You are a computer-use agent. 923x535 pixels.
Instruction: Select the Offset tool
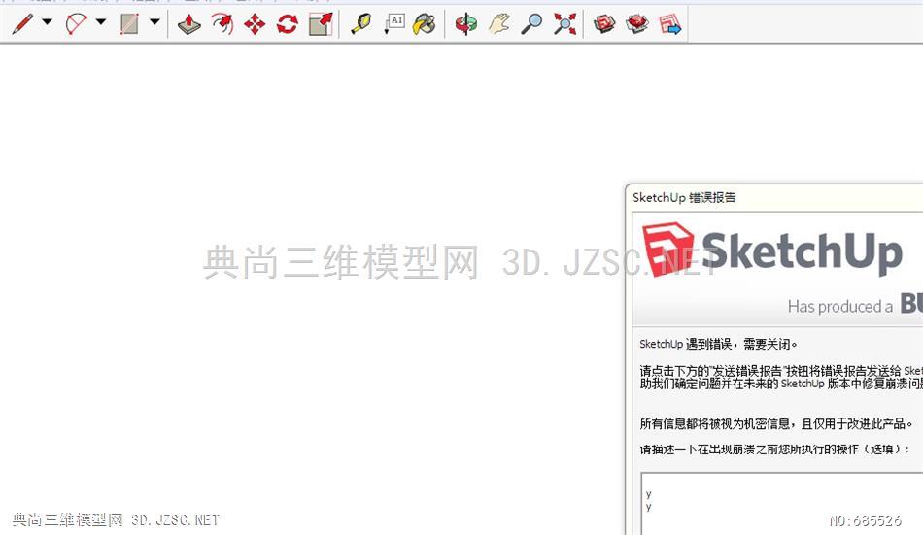pos(222,24)
